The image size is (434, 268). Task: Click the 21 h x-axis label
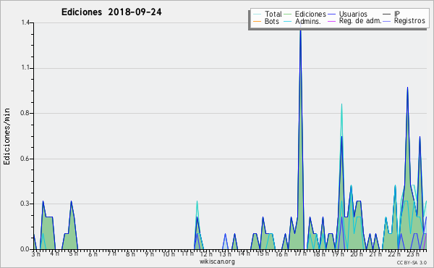375,254
